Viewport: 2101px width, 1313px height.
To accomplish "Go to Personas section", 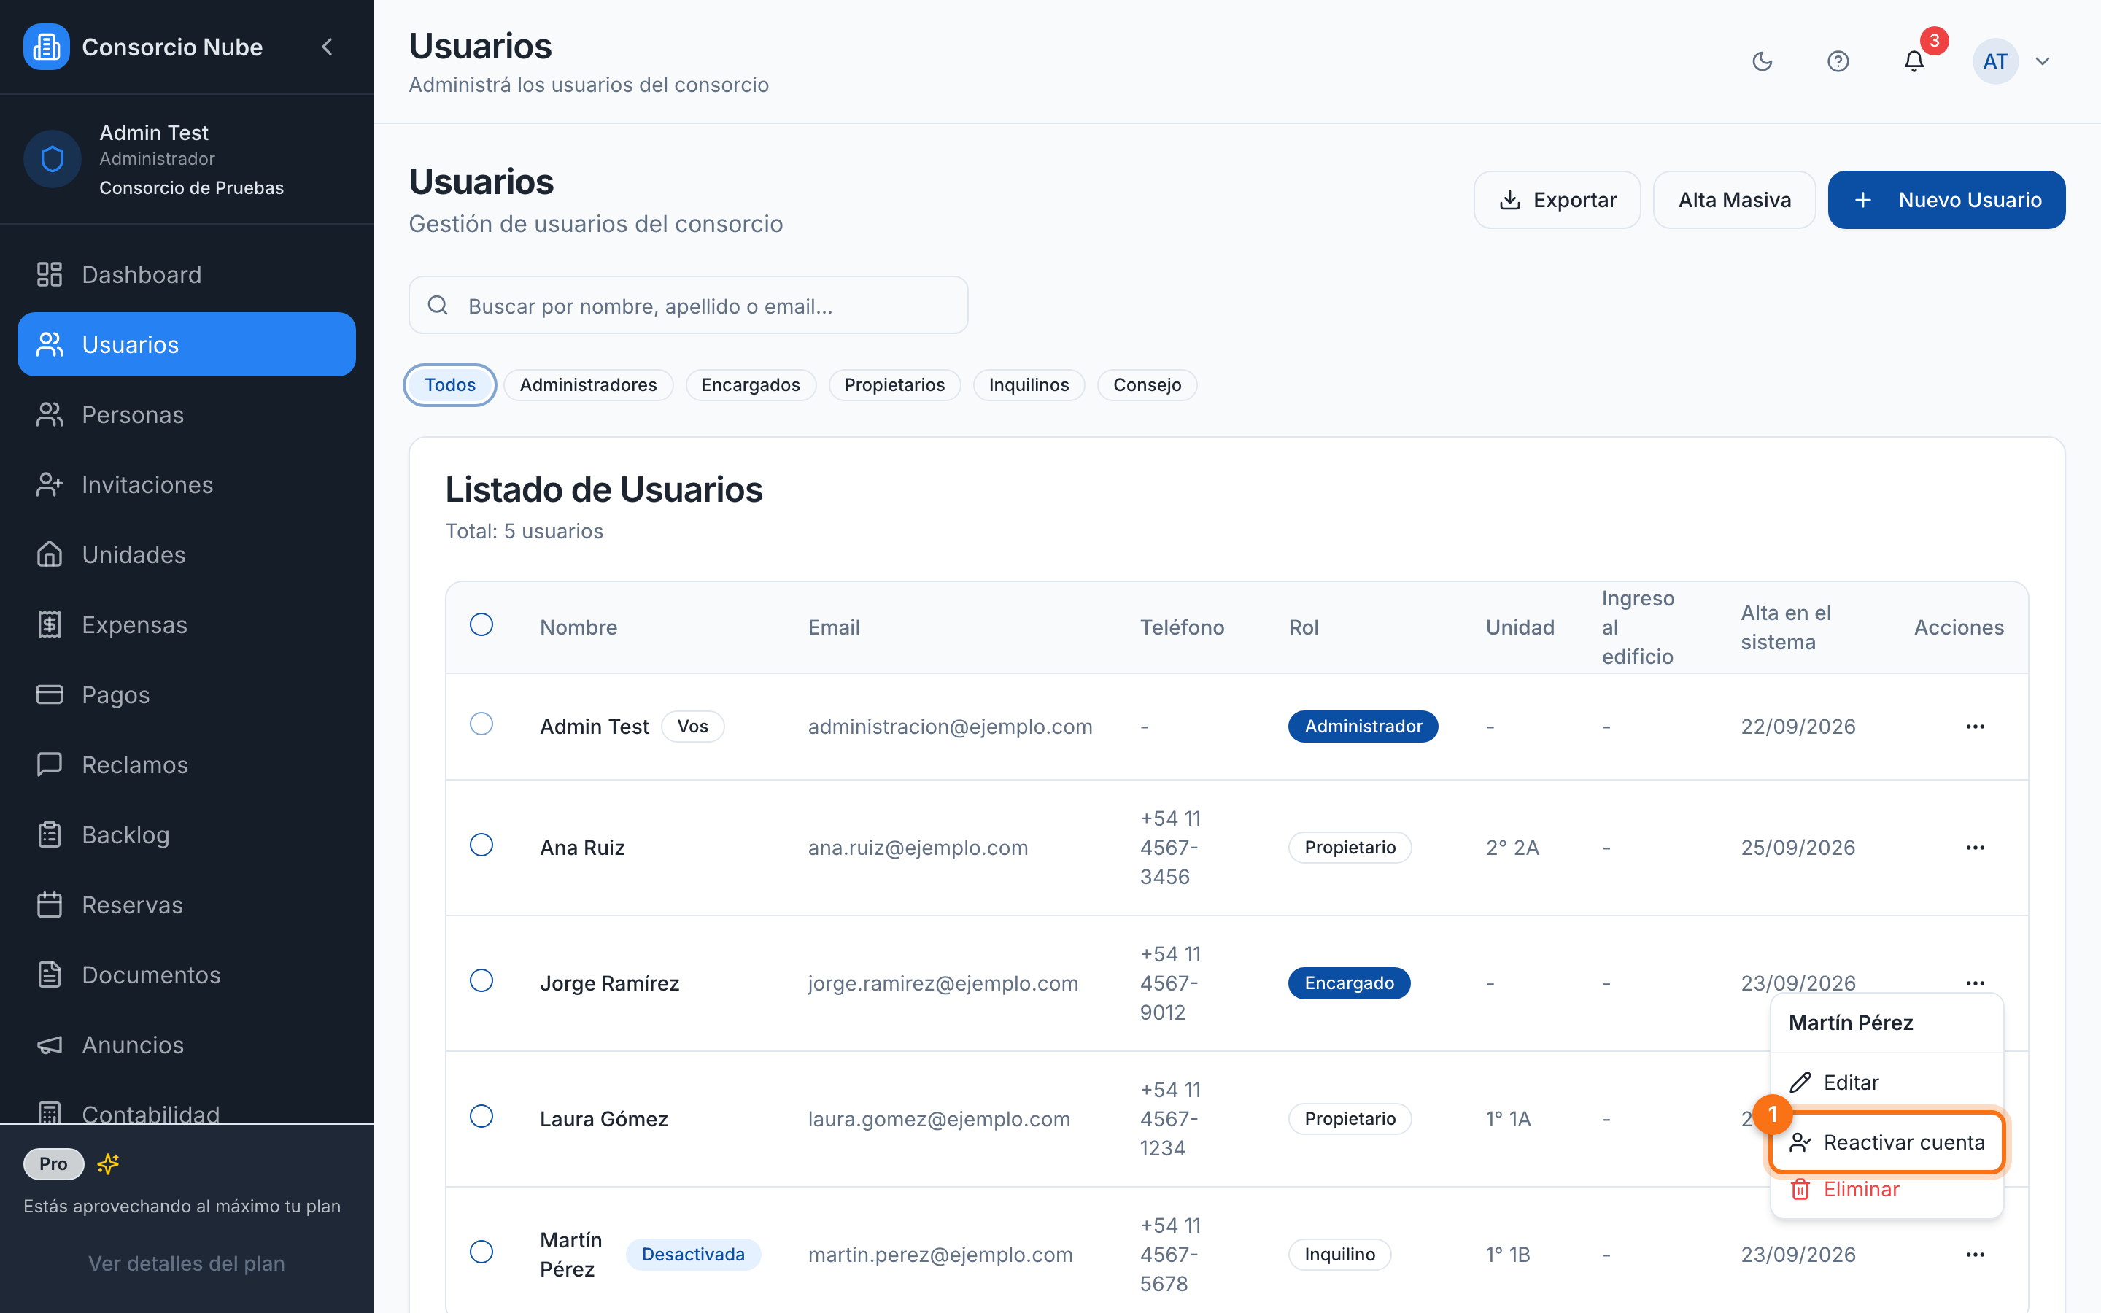I will 187,414.
